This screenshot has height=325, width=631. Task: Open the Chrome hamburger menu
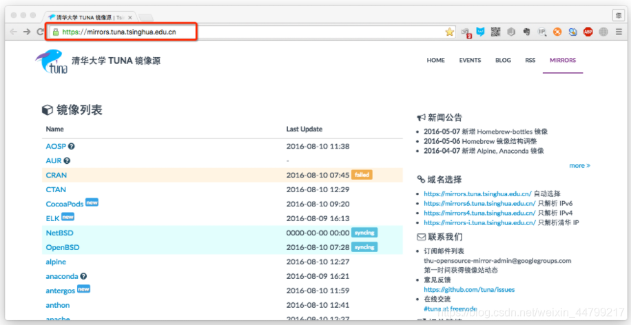619,32
